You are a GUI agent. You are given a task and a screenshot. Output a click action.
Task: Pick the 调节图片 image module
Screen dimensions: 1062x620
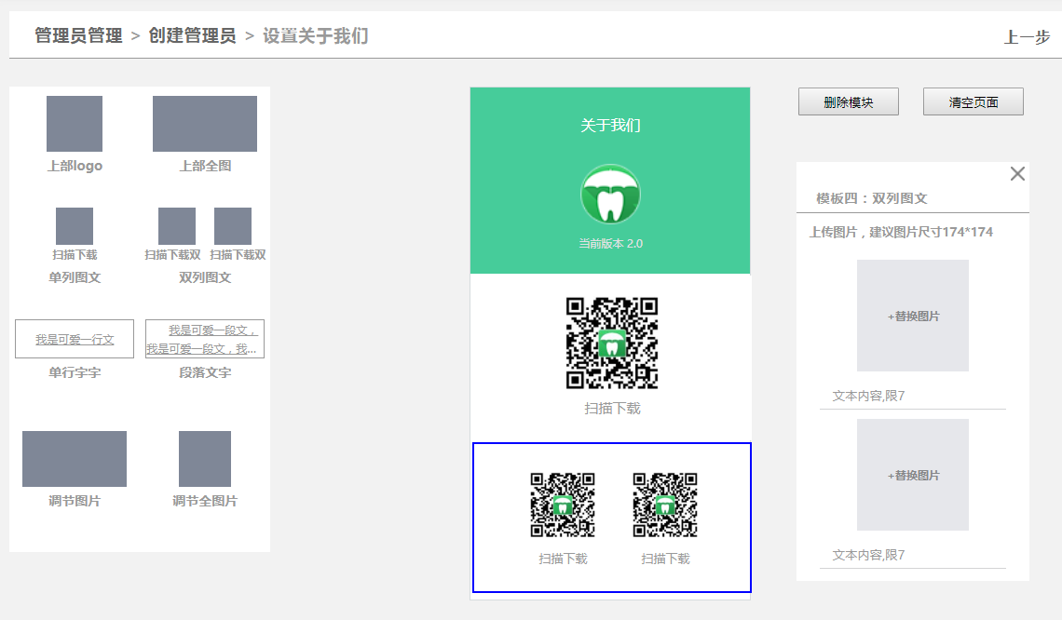[x=75, y=459]
